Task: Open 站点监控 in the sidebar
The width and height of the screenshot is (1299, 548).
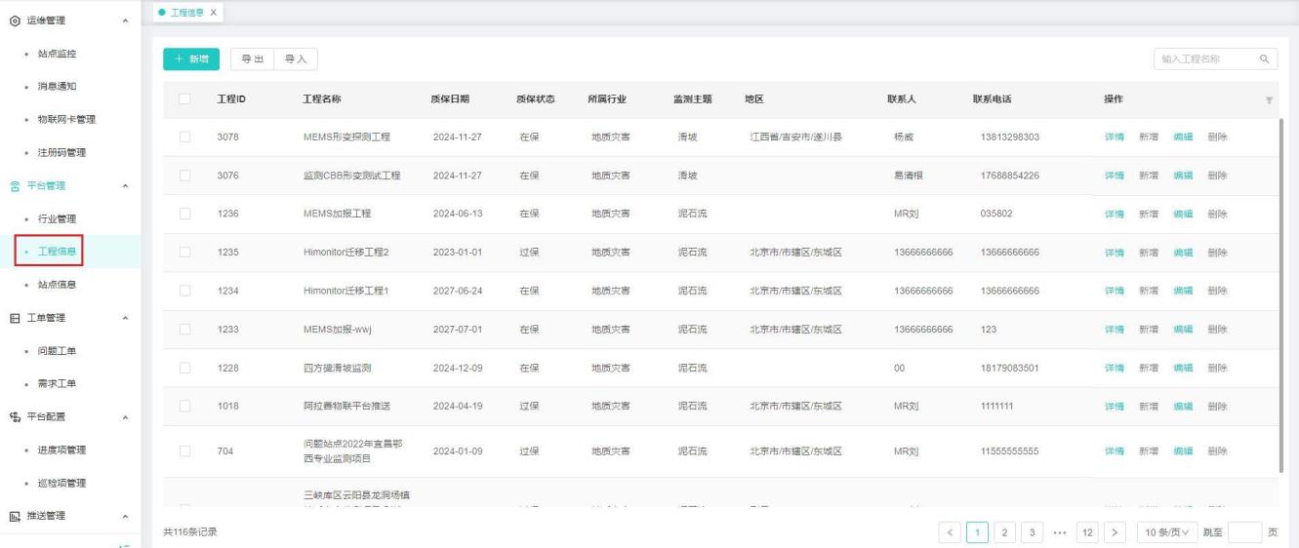Action: click(x=57, y=53)
